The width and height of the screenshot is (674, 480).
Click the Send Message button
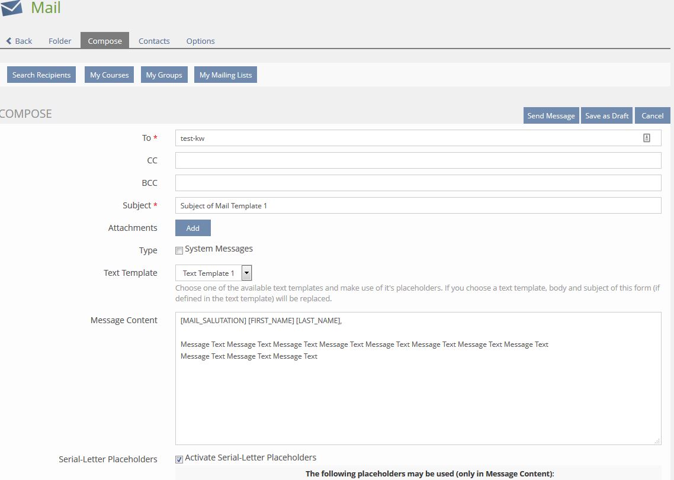pos(551,115)
